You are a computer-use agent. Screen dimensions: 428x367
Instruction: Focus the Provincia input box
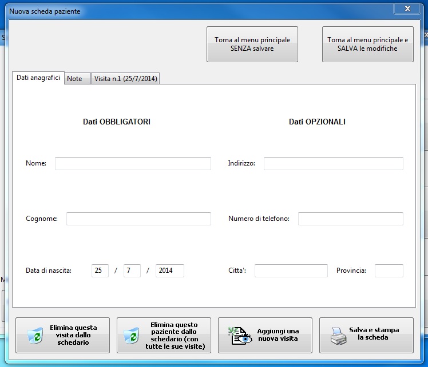(389, 271)
